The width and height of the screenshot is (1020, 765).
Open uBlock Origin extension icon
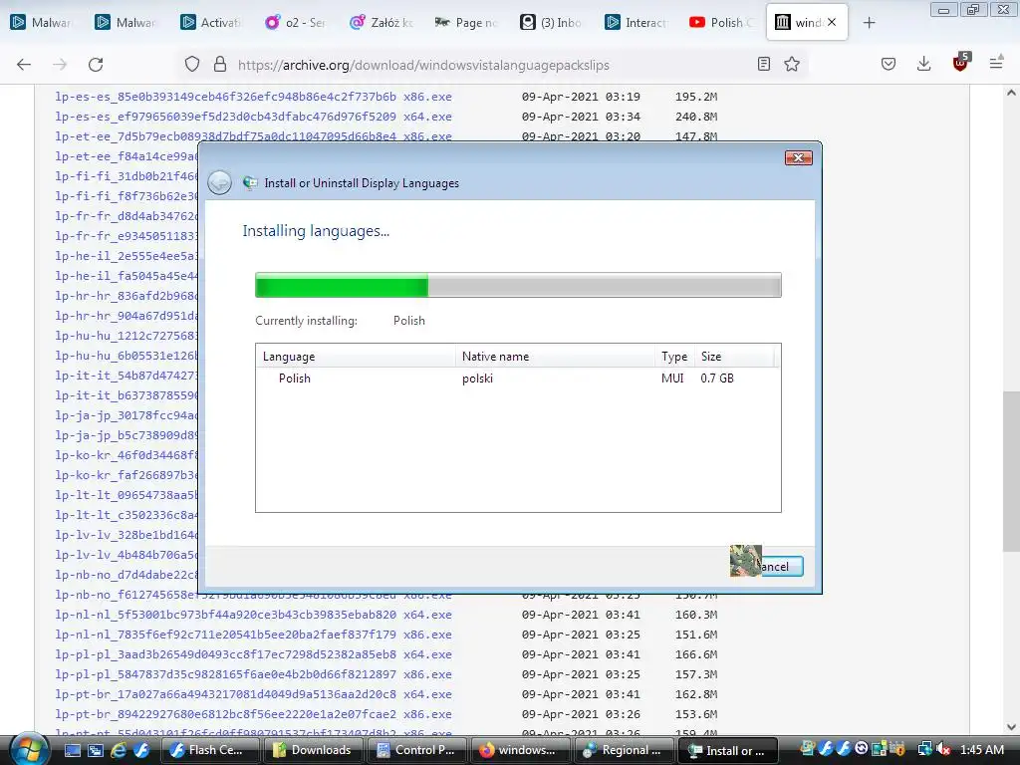[x=961, y=63]
